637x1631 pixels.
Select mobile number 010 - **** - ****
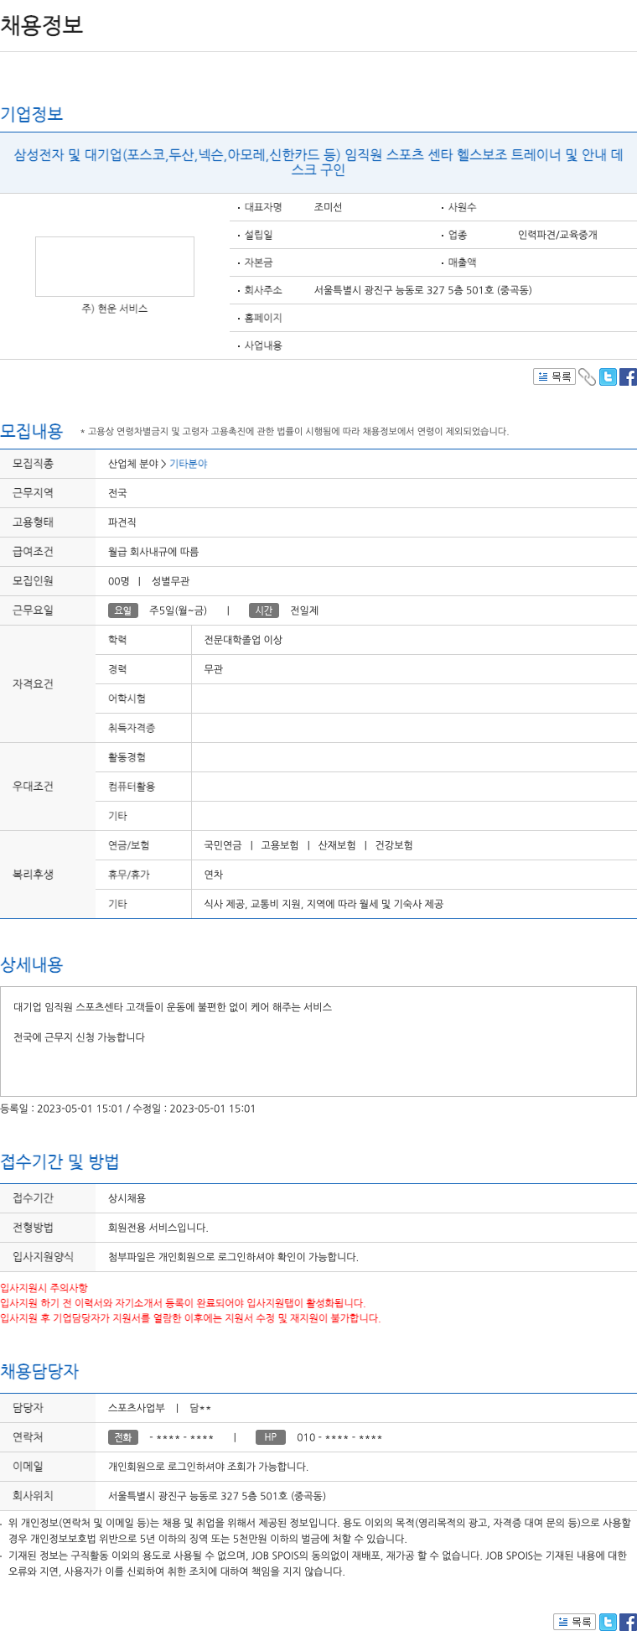click(x=339, y=1437)
